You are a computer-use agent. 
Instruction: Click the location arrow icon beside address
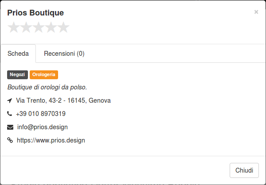coord(10,100)
